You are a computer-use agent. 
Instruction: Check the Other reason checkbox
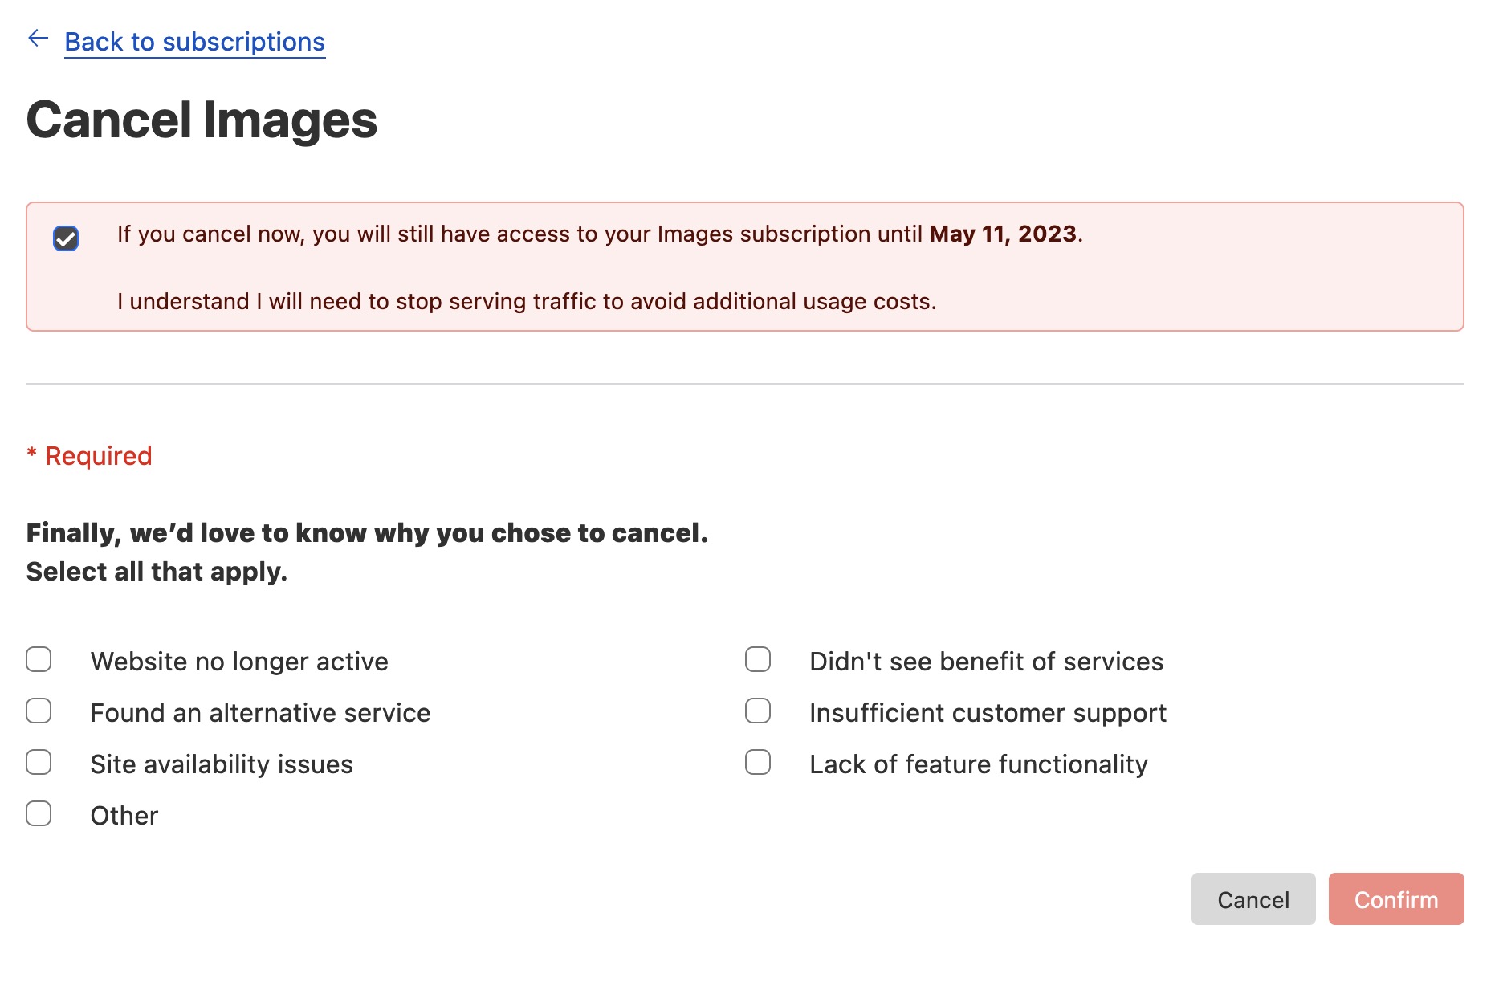(39, 813)
